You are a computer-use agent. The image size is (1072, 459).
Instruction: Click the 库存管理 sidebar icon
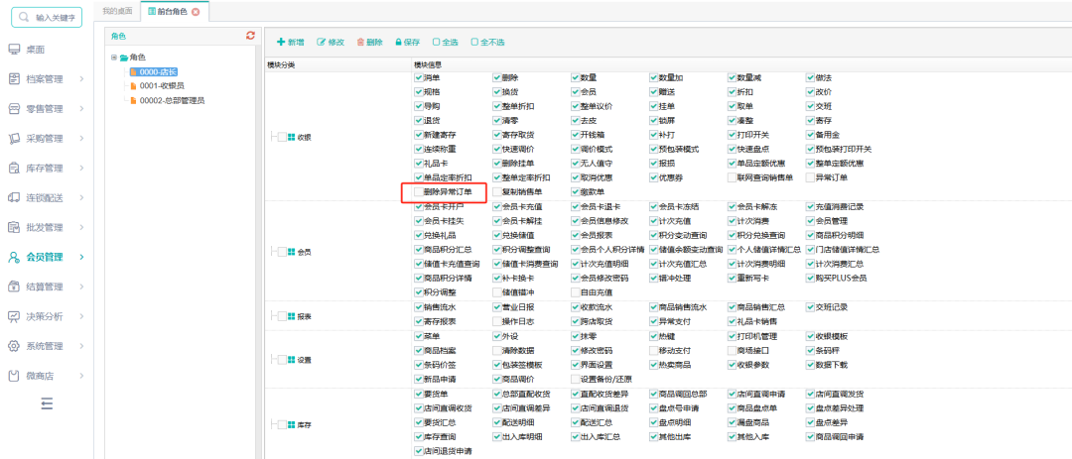(x=14, y=168)
